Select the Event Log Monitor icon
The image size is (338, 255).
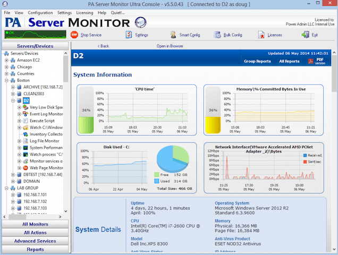point(26,114)
